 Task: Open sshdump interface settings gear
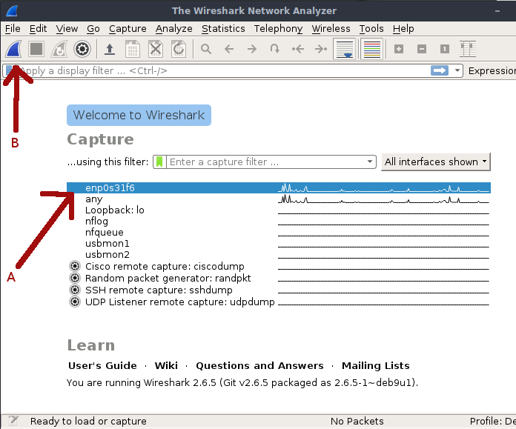[75, 290]
